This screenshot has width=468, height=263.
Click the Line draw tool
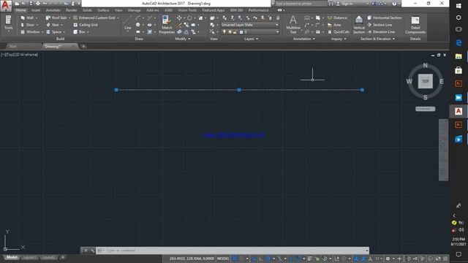click(x=128, y=23)
